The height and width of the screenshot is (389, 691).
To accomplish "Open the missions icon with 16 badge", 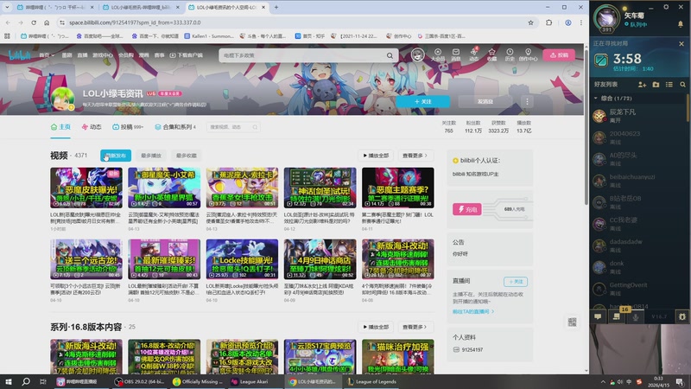I will tap(617, 316).
